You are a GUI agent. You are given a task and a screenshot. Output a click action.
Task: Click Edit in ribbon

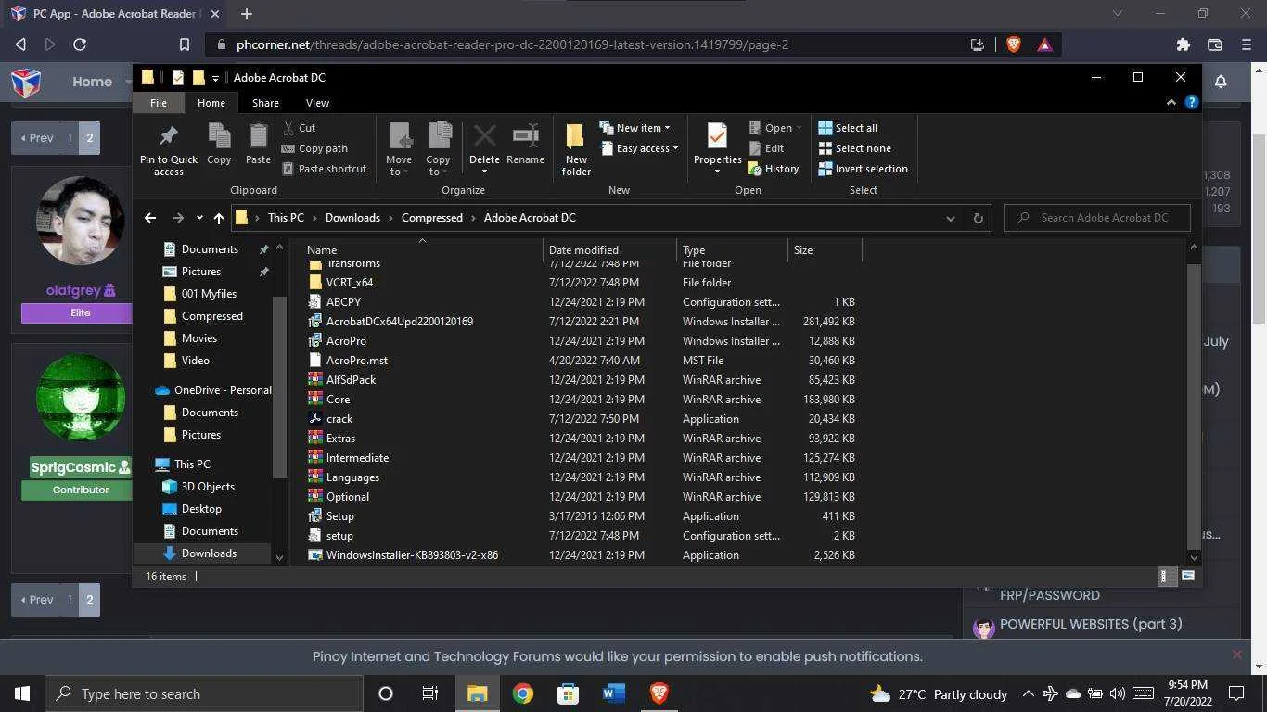click(x=766, y=148)
